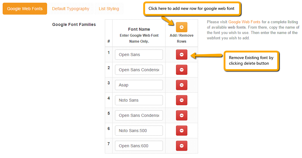The height and width of the screenshot is (158, 302).
Task: Open the List Styling tab
Action: [x=109, y=9]
